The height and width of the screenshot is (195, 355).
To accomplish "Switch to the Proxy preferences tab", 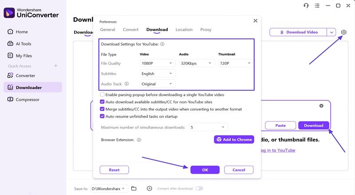I will [x=206, y=30].
